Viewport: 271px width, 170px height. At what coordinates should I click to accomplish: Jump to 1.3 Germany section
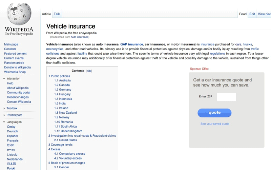pos(63,90)
